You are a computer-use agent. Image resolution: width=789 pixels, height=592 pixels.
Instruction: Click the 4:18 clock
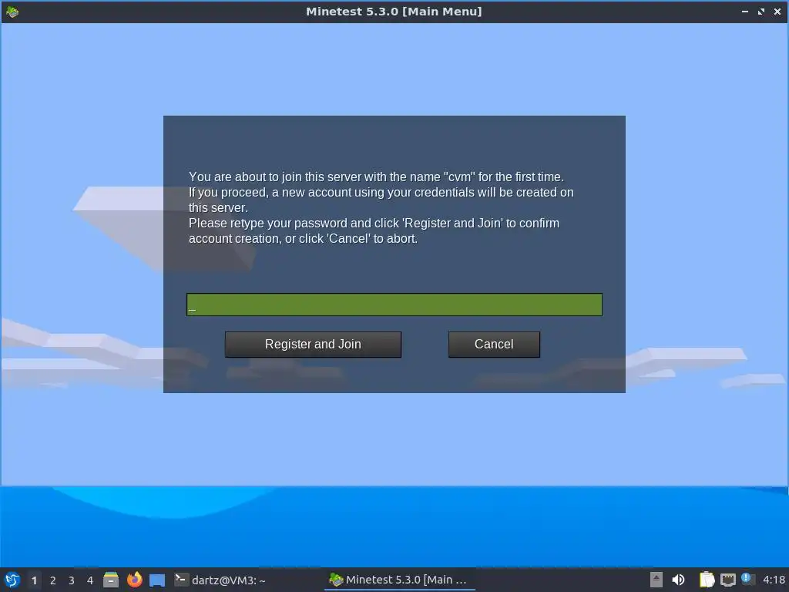[x=774, y=580]
